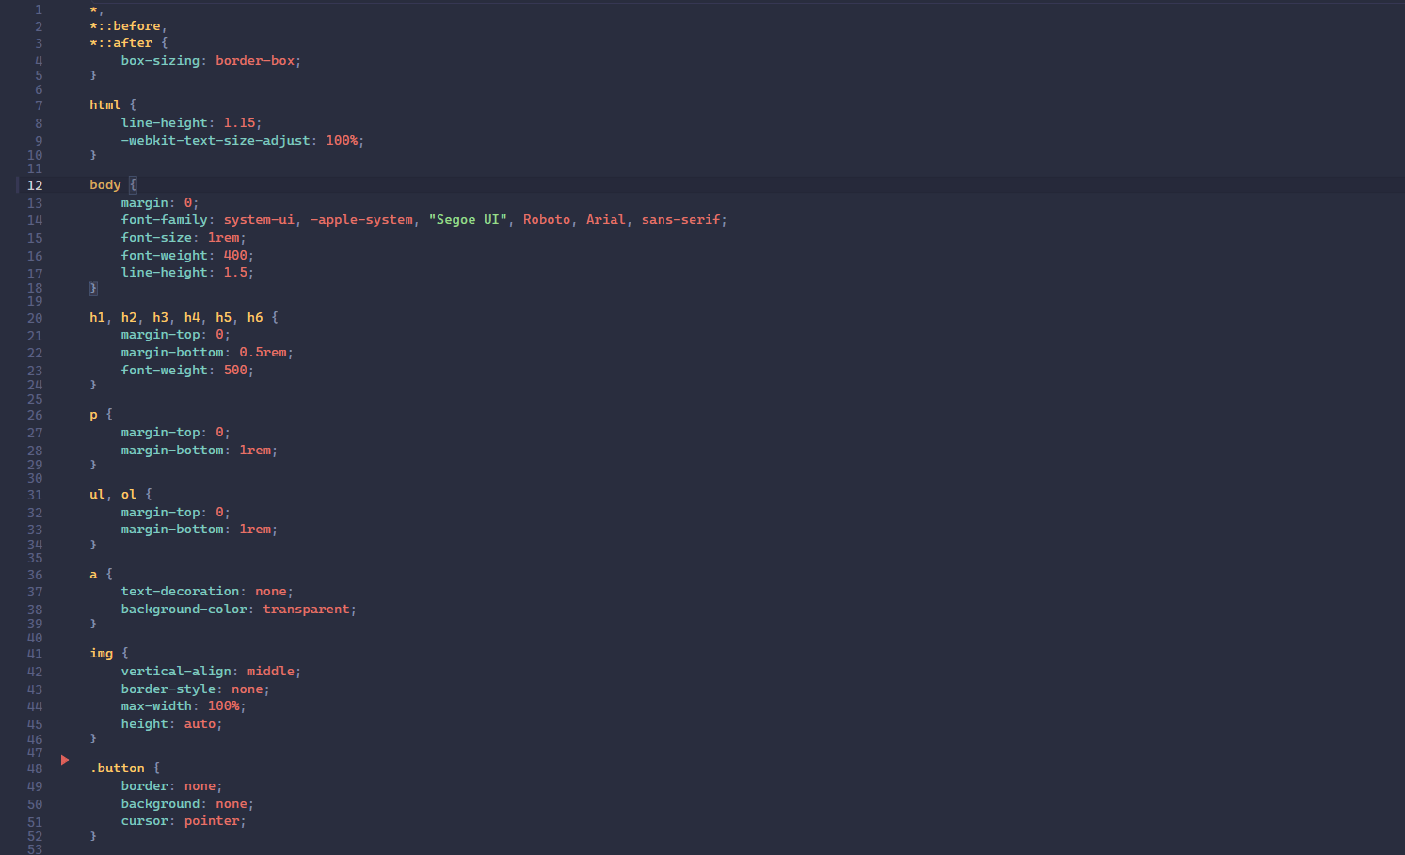
Task: Click the 1.15 line-height value
Action: pos(239,123)
